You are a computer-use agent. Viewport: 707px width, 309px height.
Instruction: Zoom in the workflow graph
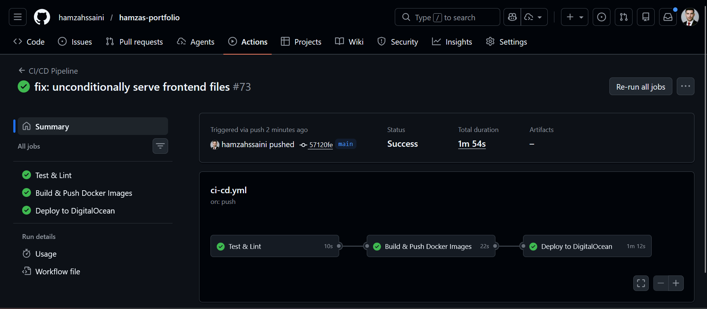pyautogui.click(x=676, y=283)
